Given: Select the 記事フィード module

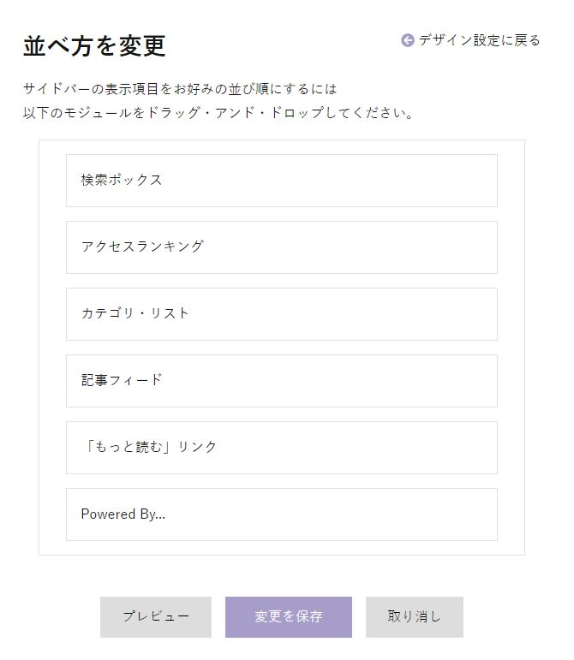Looking at the screenshot, I should point(281,381).
